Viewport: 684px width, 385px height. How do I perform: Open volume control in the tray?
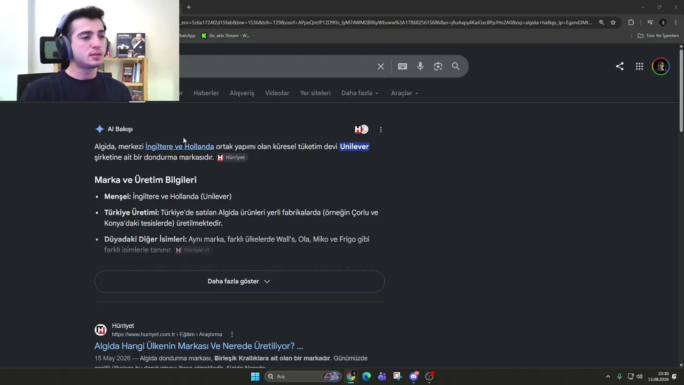coord(640,376)
